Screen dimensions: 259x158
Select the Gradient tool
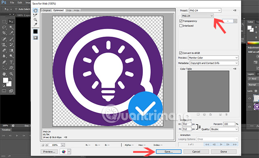11,50
